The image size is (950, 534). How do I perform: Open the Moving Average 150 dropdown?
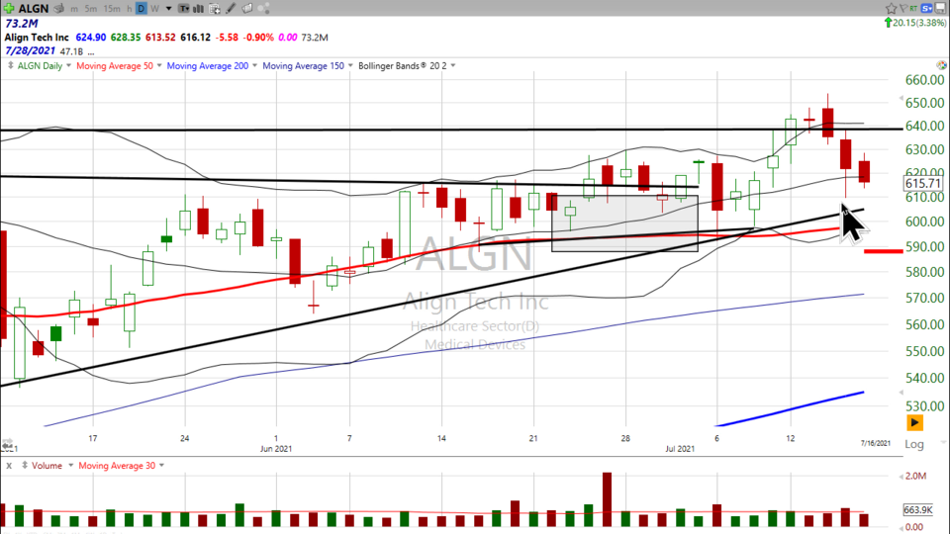point(350,65)
